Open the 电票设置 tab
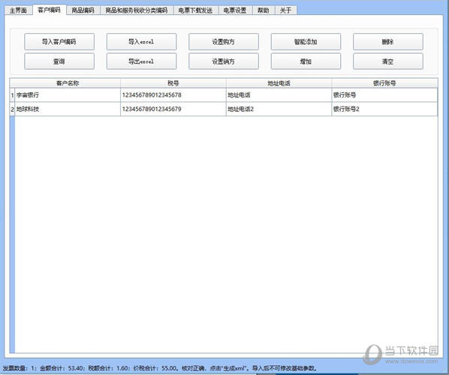 pyautogui.click(x=235, y=10)
